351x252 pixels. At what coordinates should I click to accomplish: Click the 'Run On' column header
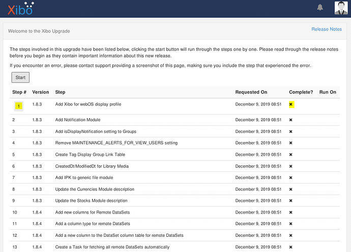click(328, 92)
